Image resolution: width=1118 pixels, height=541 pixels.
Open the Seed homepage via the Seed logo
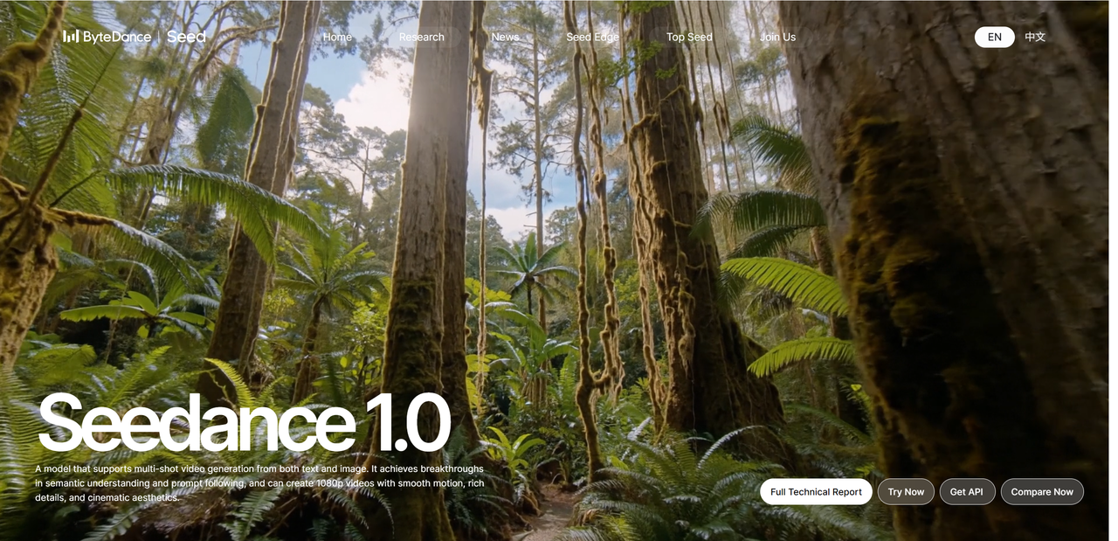point(186,37)
